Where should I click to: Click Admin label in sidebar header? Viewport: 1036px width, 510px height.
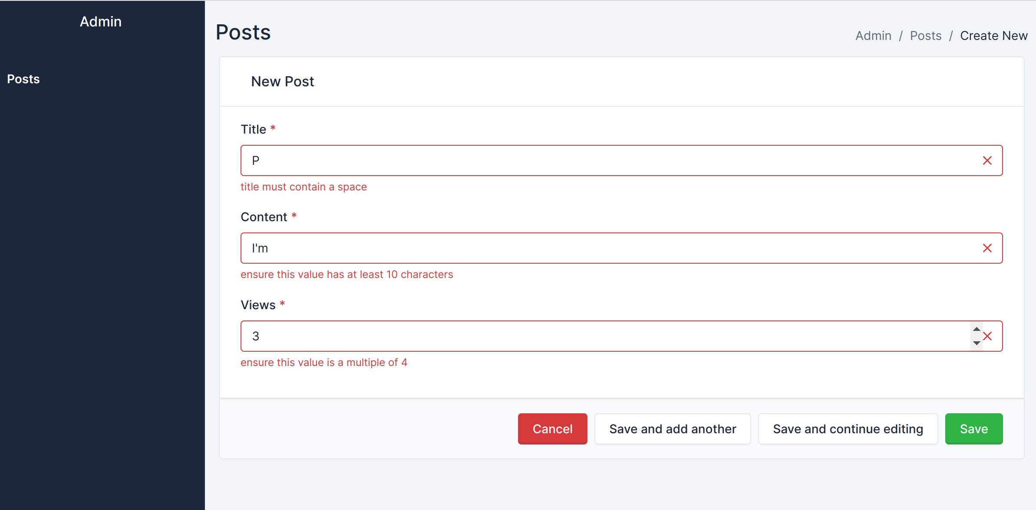[x=102, y=22]
